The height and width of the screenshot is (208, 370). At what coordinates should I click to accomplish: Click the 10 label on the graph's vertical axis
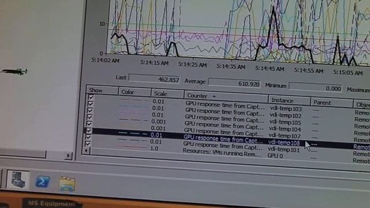pos(102,24)
